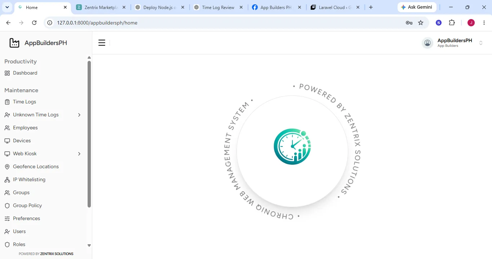Click the Groups people icon
The height and width of the screenshot is (259, 492).
pyautogui.click(x=7, y=193)
